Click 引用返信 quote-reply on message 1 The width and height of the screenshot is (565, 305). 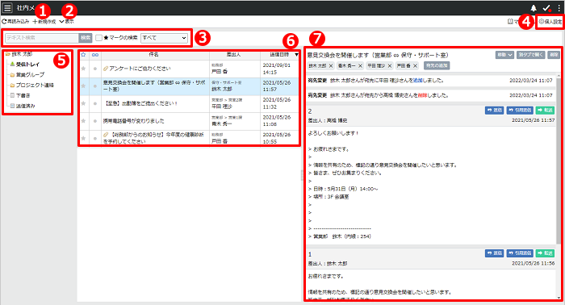(x=520, y=253)
